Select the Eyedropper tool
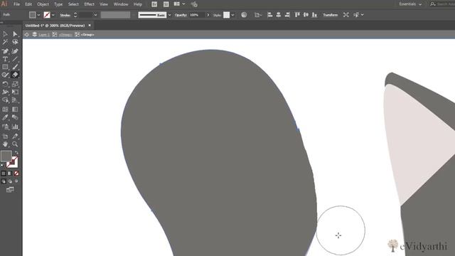The width and height of the screenshot is (455, 256). (x=5, y=117)
